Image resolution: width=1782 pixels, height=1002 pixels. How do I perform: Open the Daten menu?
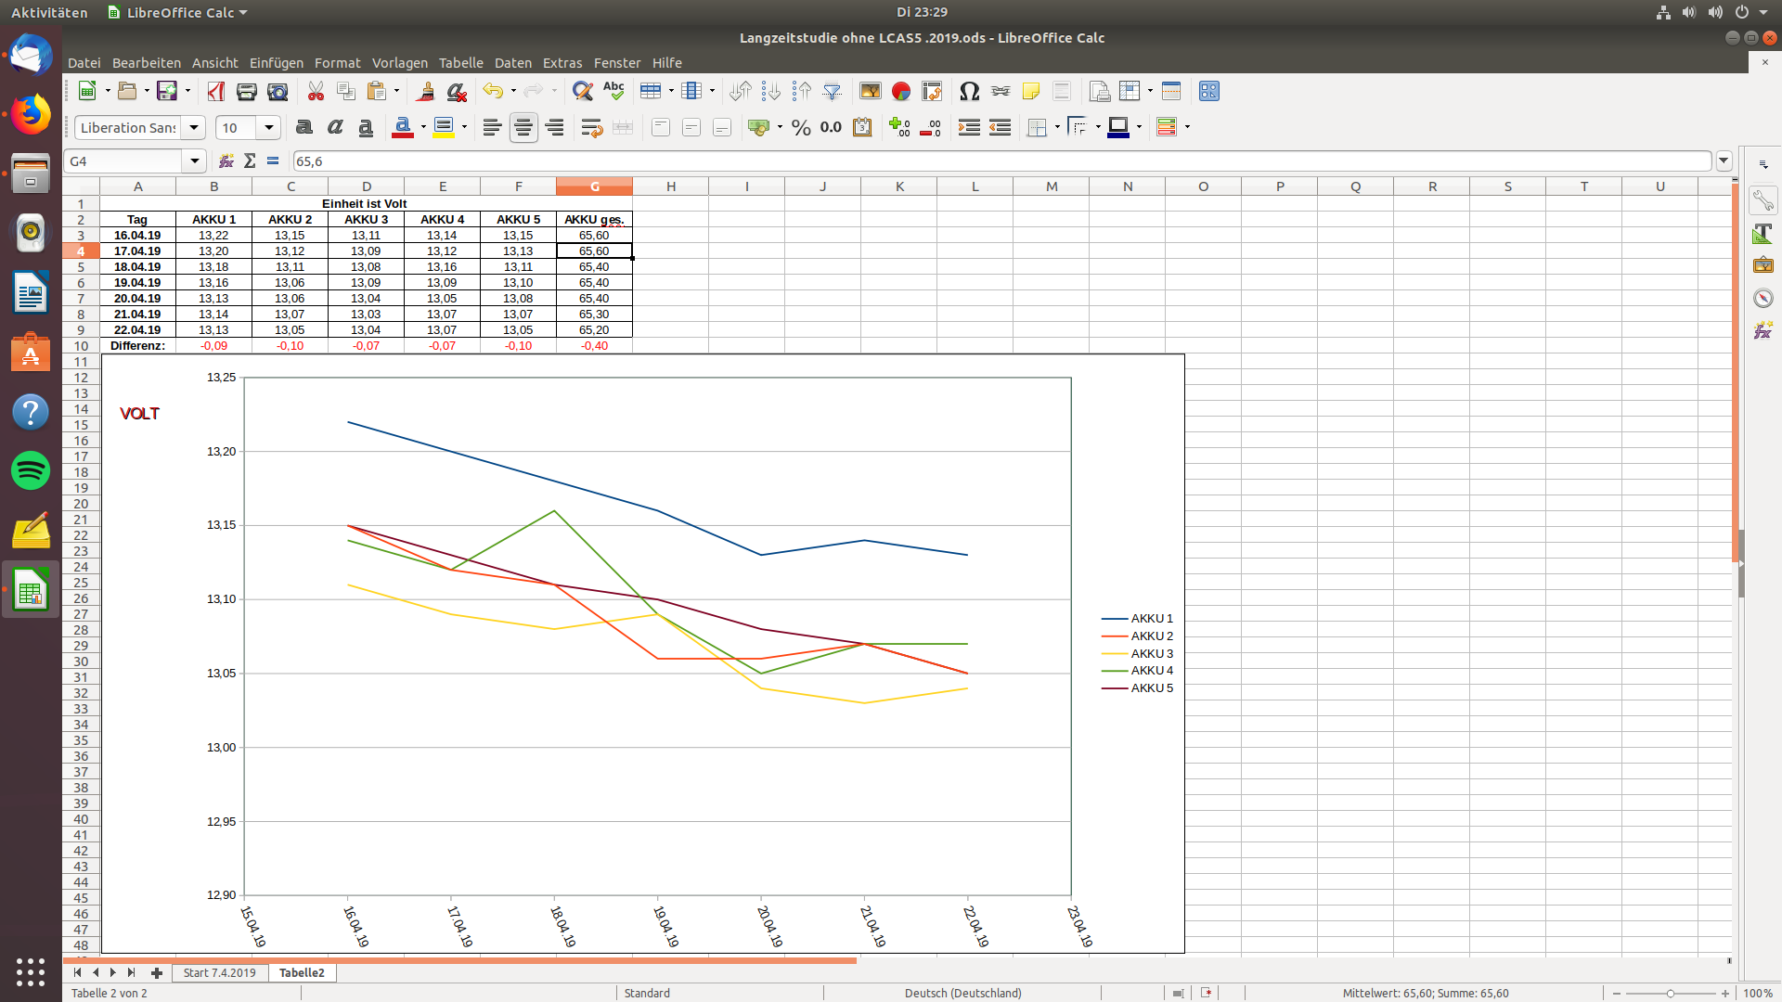pos(512,62)
